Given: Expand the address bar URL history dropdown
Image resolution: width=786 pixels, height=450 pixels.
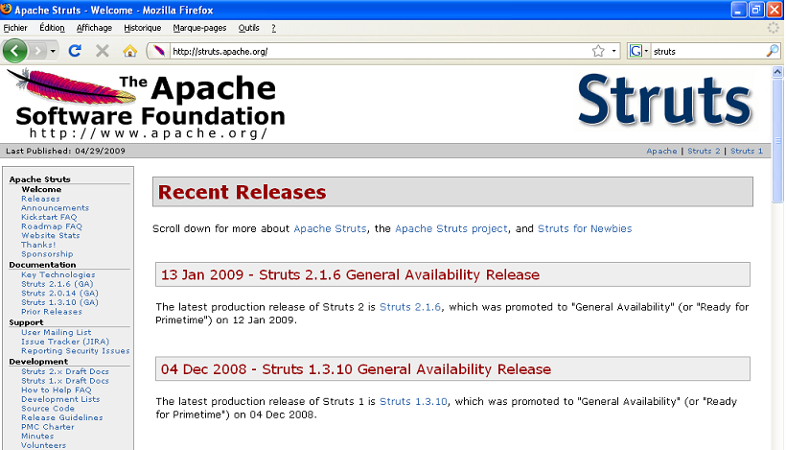Looking at the screenshot, I should [614, 51].
